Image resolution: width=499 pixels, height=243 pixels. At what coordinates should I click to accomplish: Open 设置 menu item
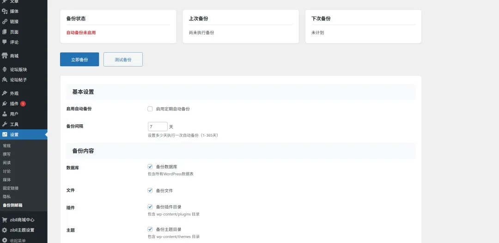tap(24, 134)
